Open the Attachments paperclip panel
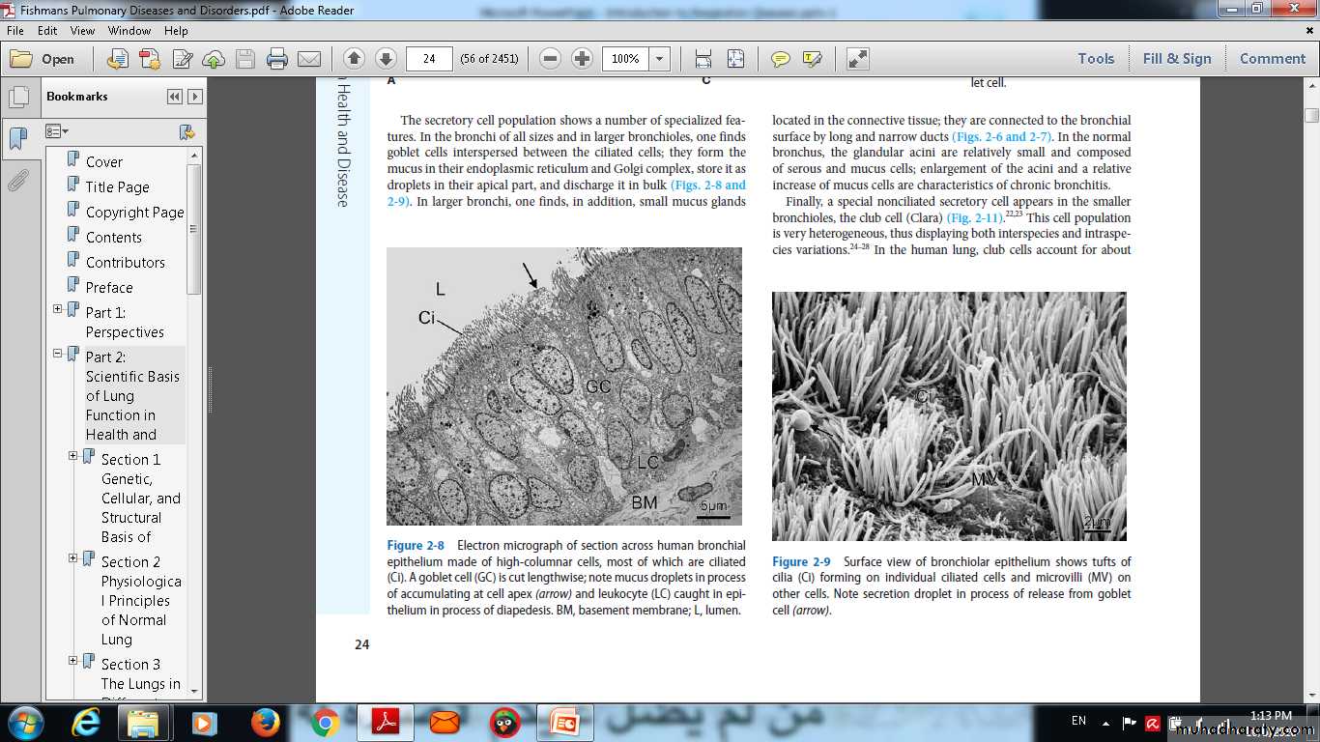Image resolution: width=1320 pixels, height=742 pixels. coord(18,180)
